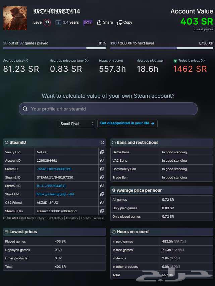
Task: Copy the CS2 Friend code
Action: tap(102, 203)
